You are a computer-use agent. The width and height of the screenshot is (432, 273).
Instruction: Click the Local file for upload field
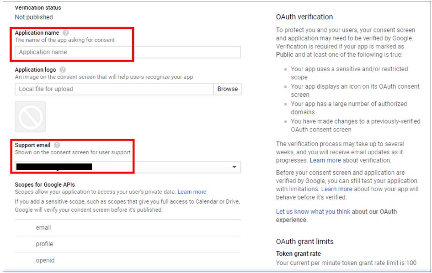click(x=114, y=89)
